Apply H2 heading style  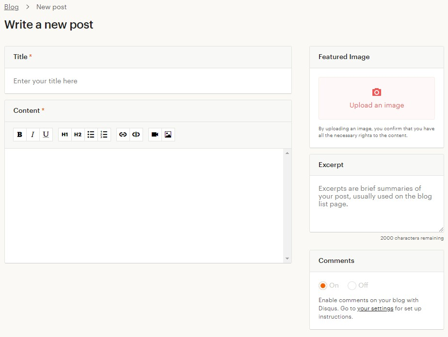pos(78,135)
